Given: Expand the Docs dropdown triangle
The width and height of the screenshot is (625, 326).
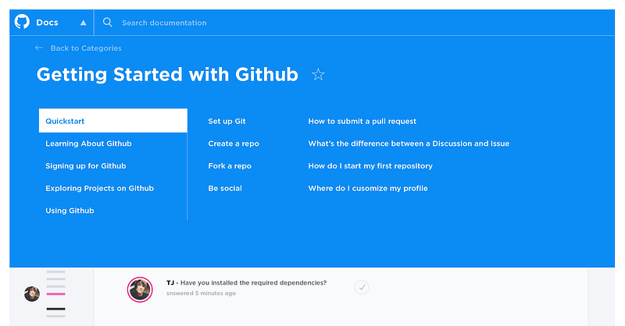Looking at the screenshot, I should 84,23.
